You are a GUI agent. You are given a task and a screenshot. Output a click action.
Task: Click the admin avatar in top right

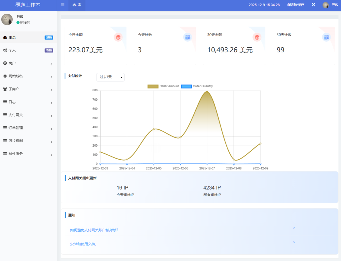pyautogui.click(x=326, y=5)
